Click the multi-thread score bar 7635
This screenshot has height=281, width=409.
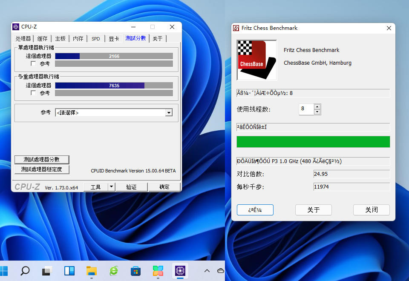pos(114,86)
